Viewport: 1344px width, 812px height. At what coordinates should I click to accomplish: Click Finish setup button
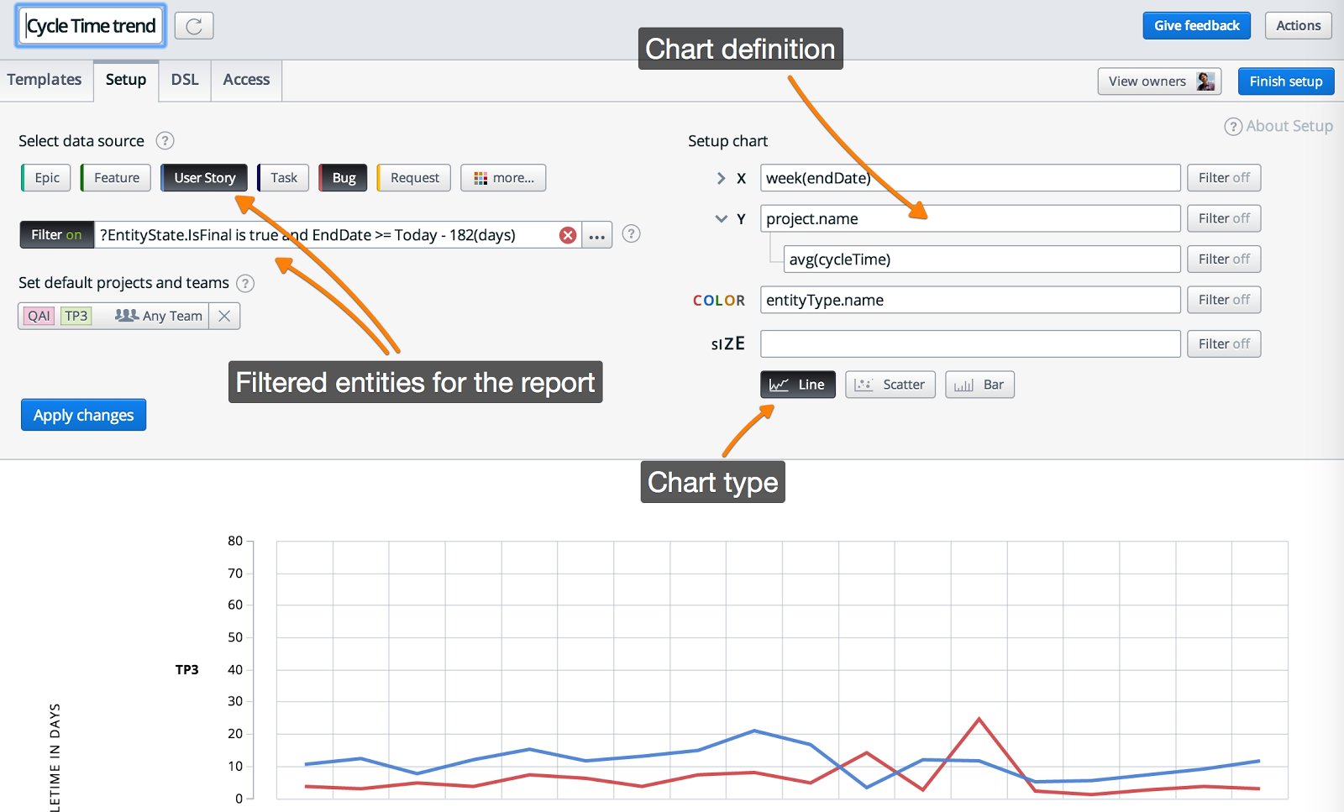click(1285, 81)
